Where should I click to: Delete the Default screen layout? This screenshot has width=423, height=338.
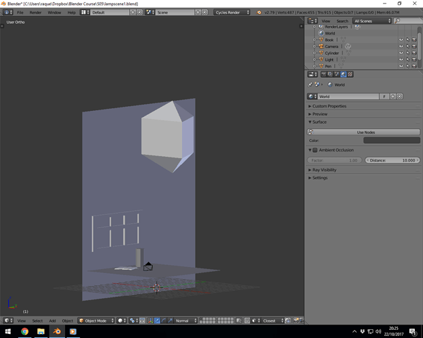tap(139, 12)
